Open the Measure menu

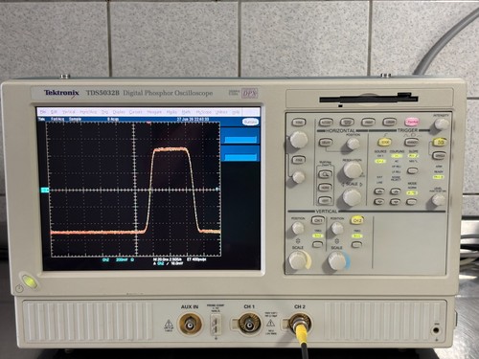click(154, 112)
